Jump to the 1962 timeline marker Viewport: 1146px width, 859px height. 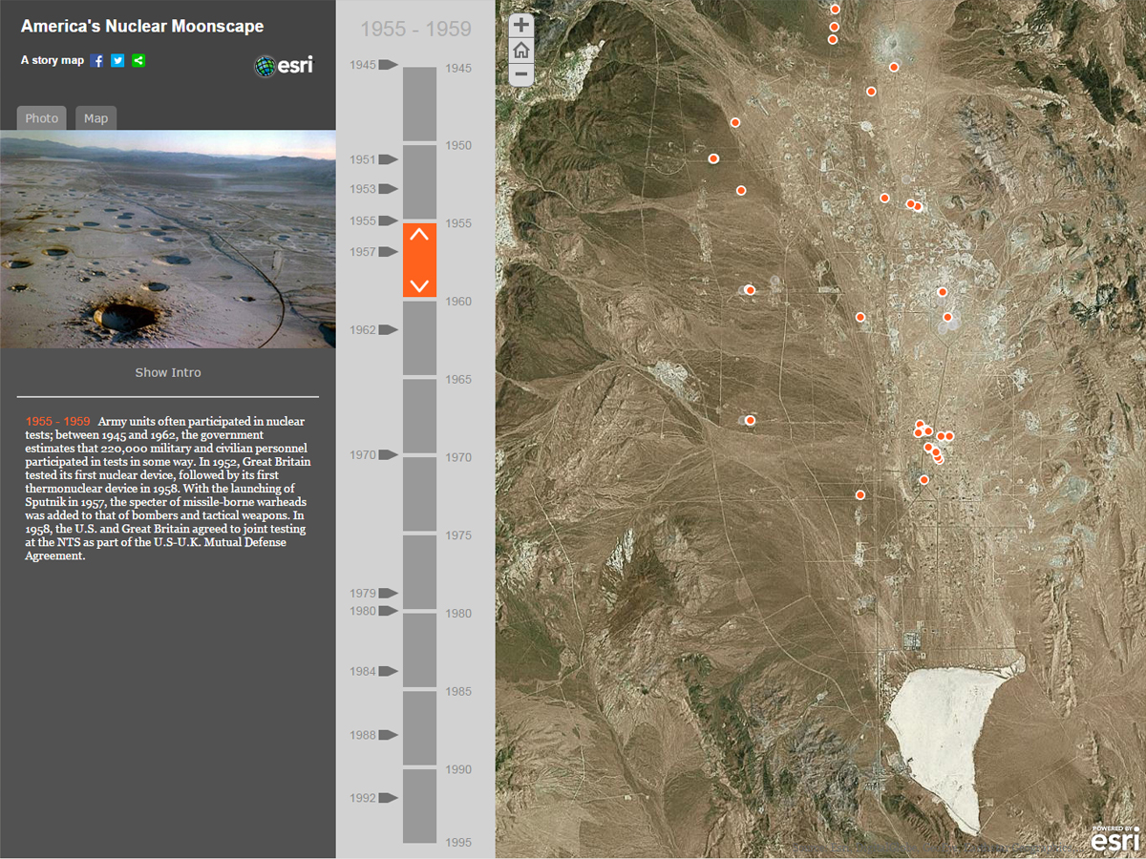(x=387, y=330)
